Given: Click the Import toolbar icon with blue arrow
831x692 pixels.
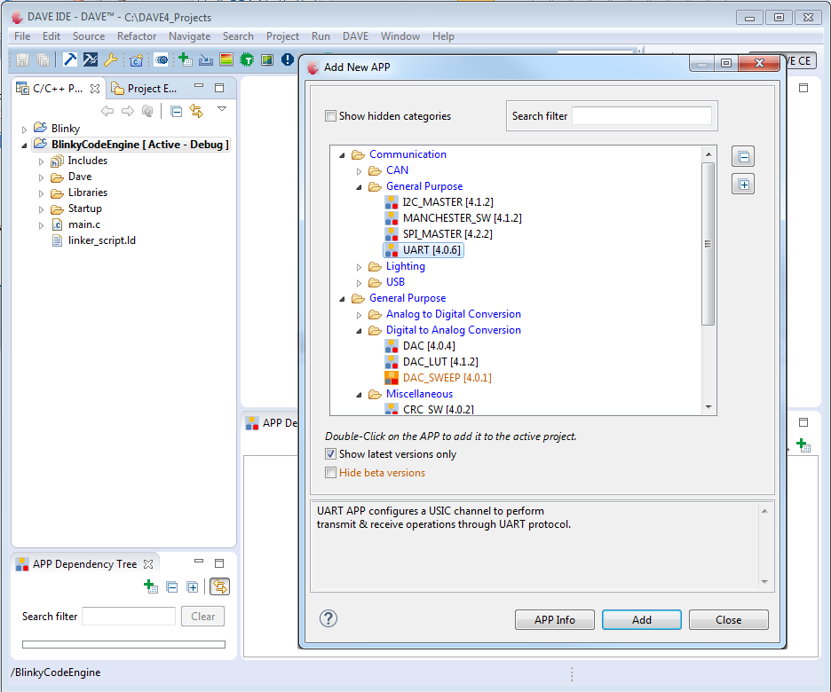Looking at the screenshot, I should [206, 59].
